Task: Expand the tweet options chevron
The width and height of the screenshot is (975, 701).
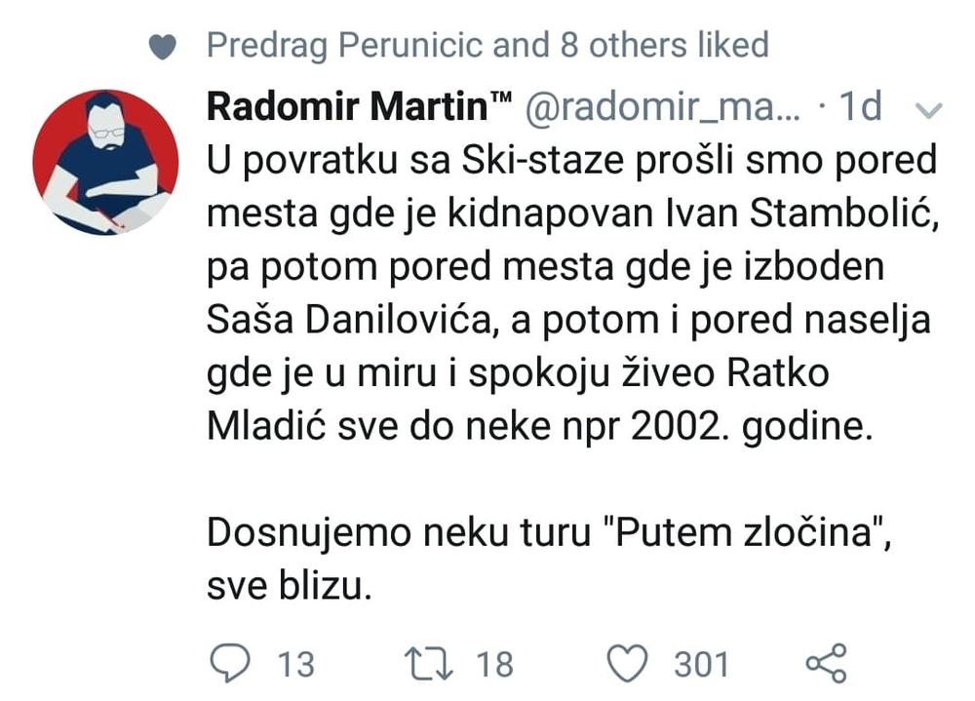Action: click(931, 111)
